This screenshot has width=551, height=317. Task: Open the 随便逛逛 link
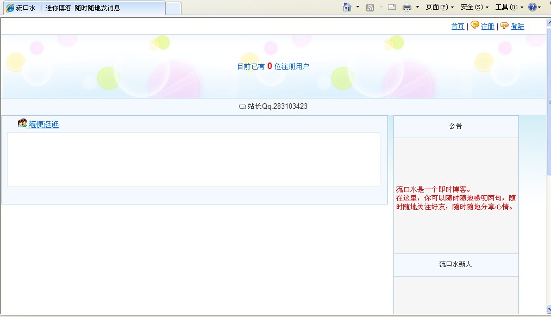[x=43, y=124]
